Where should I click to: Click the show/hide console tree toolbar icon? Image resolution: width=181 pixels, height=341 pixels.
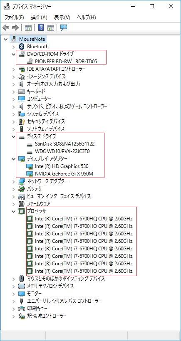[28, 27]
